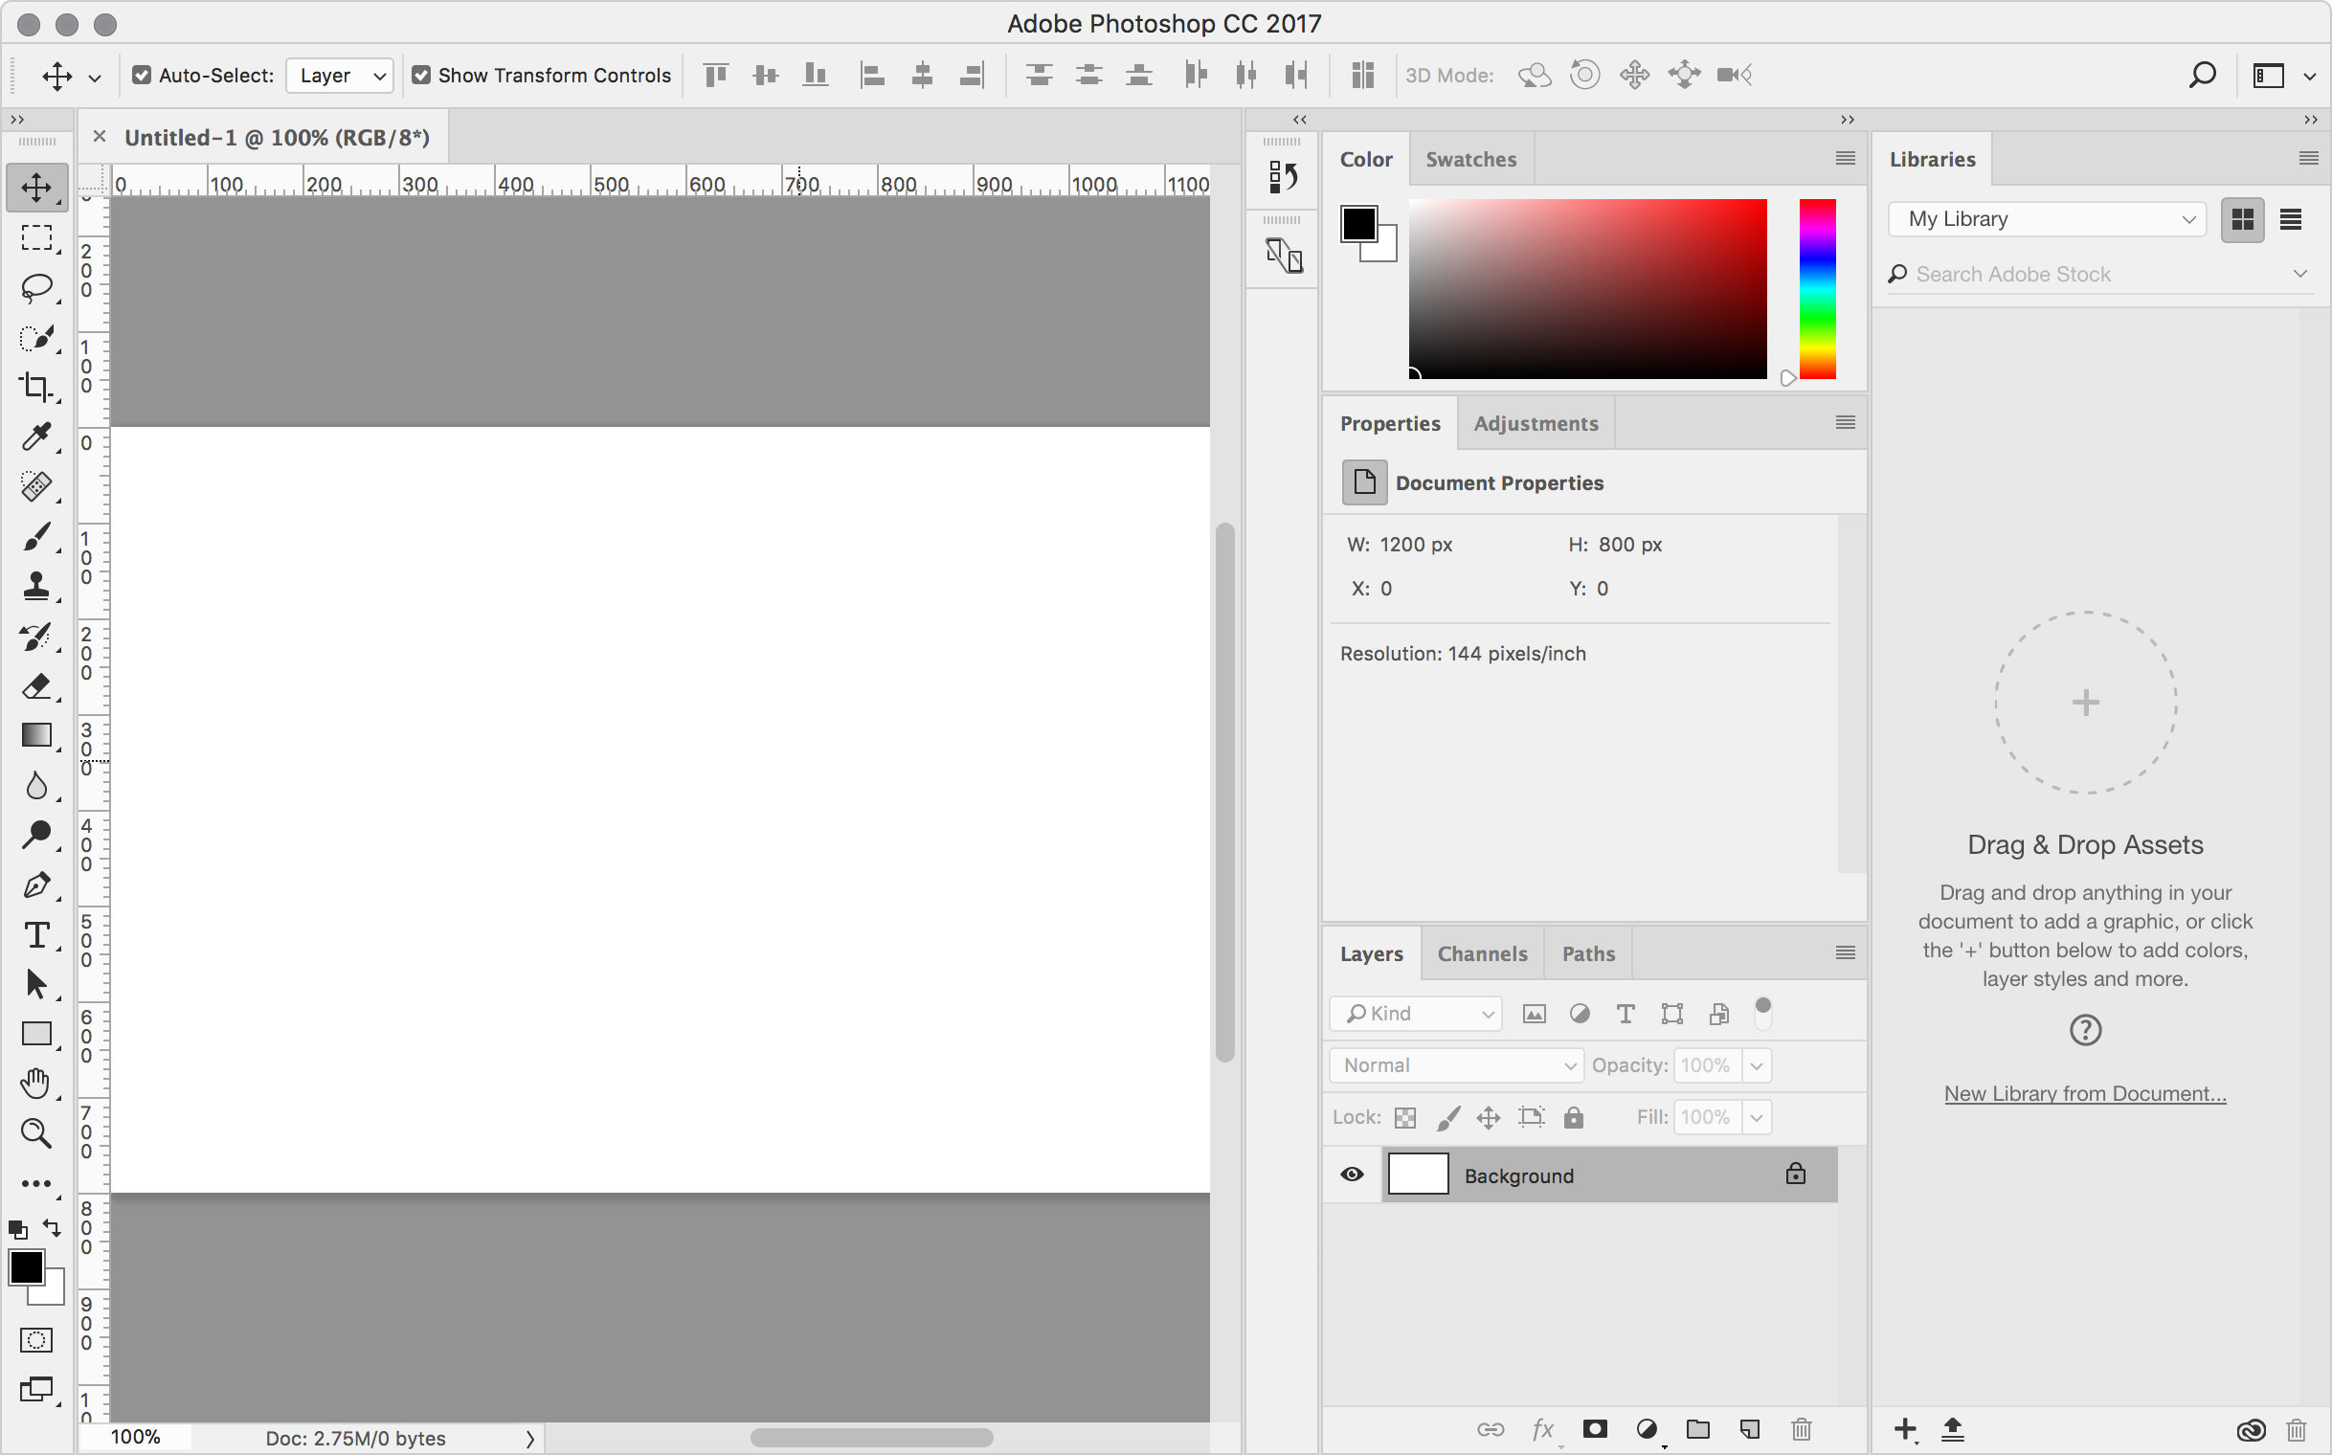The width and height of the screenshot is (2332, 1455).
Task: Switch to the Adjustments tab
Action: (1536, 423)
